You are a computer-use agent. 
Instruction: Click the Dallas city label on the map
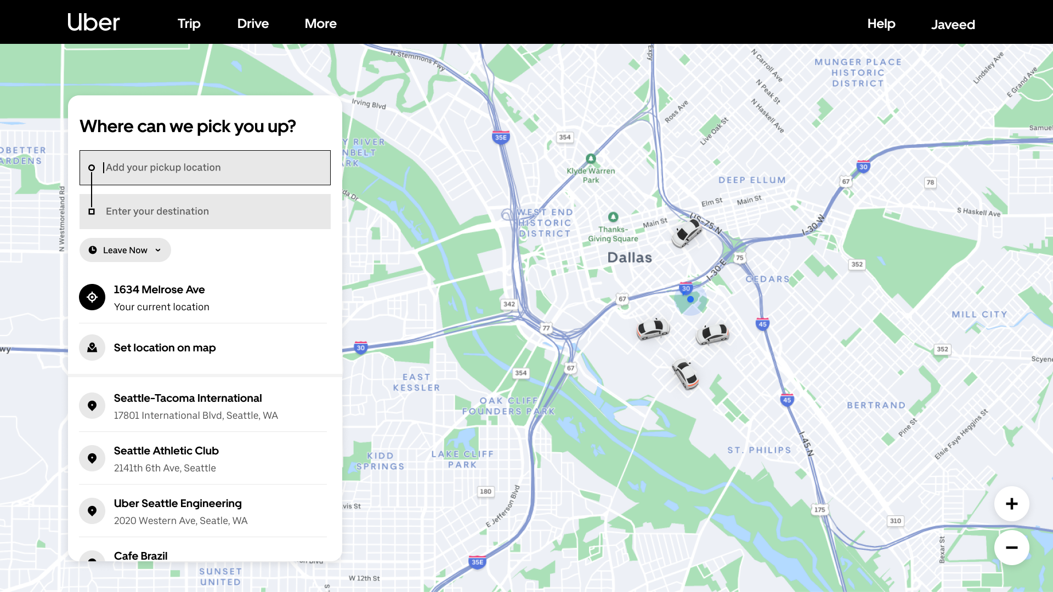click(630, 258)
